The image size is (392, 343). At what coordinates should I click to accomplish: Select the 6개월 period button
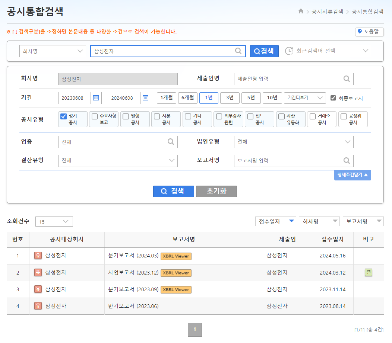[188, 98]
